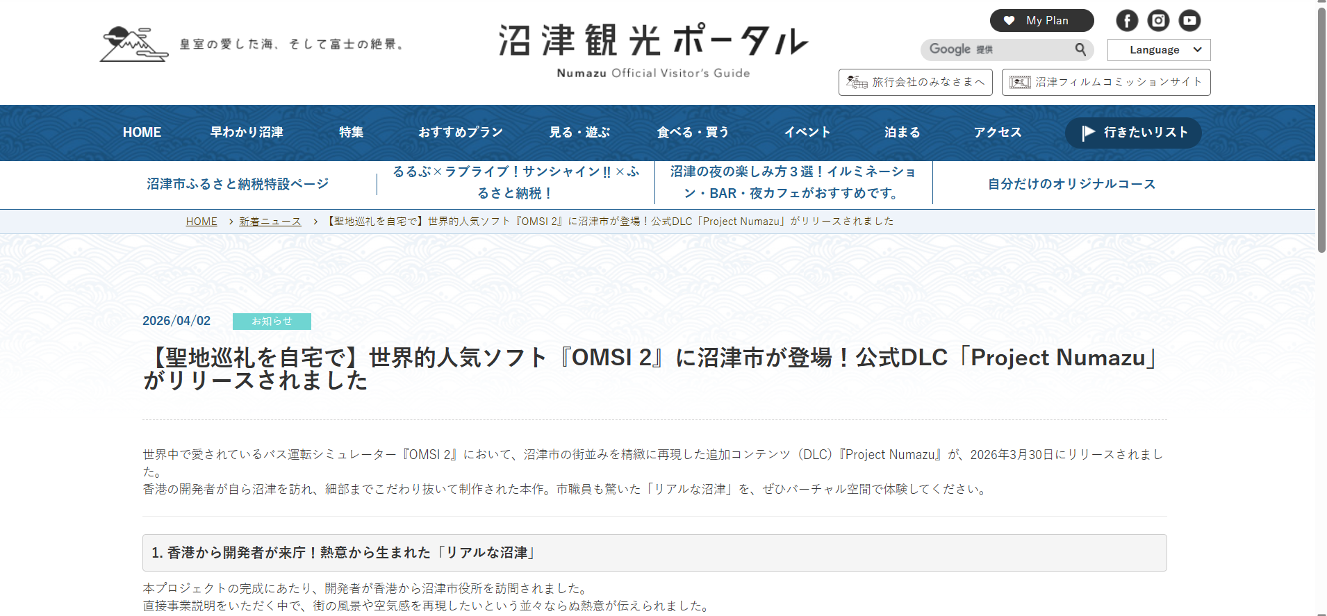Screen dimensions: 1327x616
Task: Open the My Plan button
Action: [x=1041, y=21]
